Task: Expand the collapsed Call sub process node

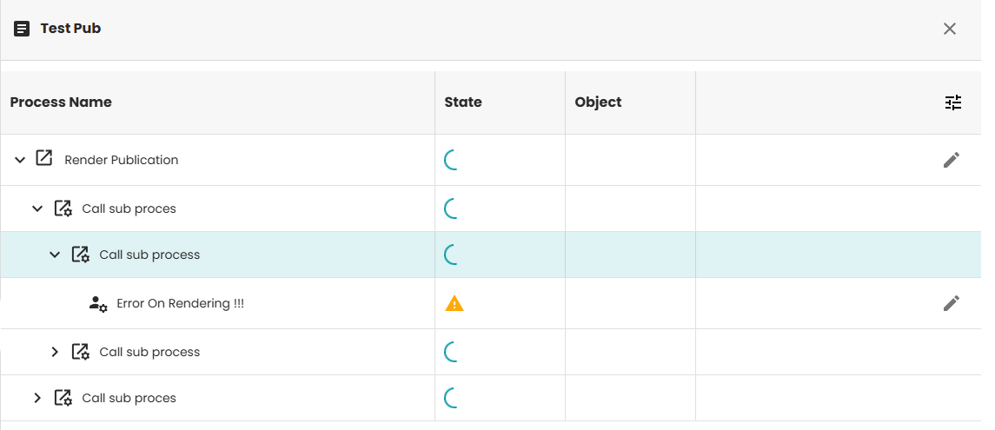Action: [x=55, y=352]
